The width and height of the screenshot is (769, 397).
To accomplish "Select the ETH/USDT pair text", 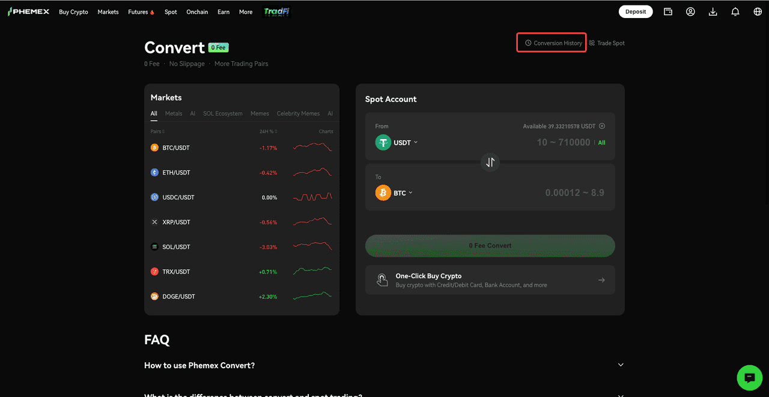I will (176, 173).
